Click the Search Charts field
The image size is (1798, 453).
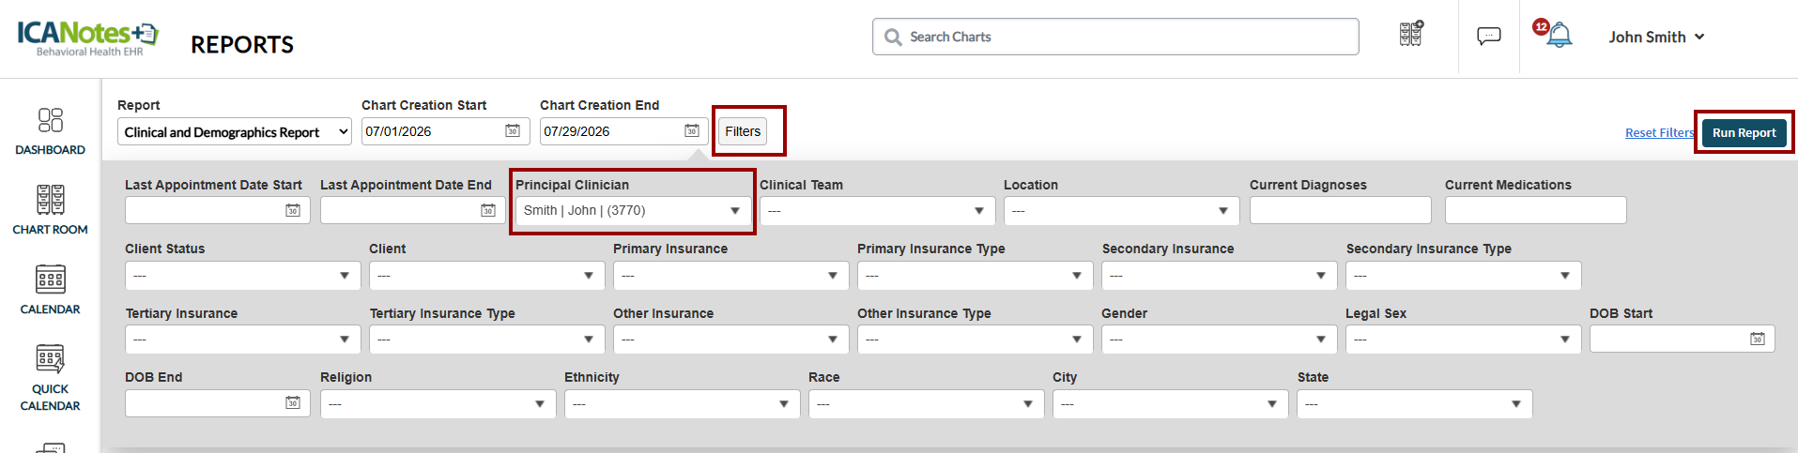[x=1115, y=37]
